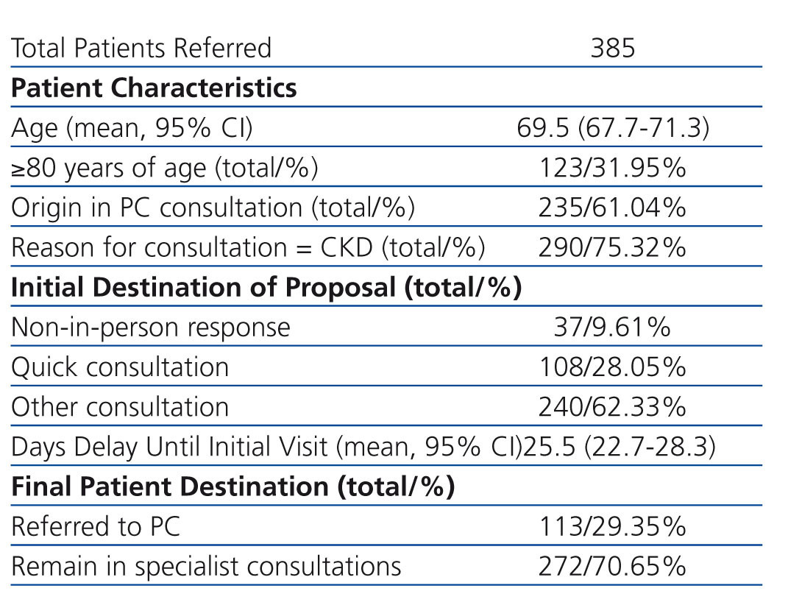Select the Quick consultation row label

(x=120, y=367)
